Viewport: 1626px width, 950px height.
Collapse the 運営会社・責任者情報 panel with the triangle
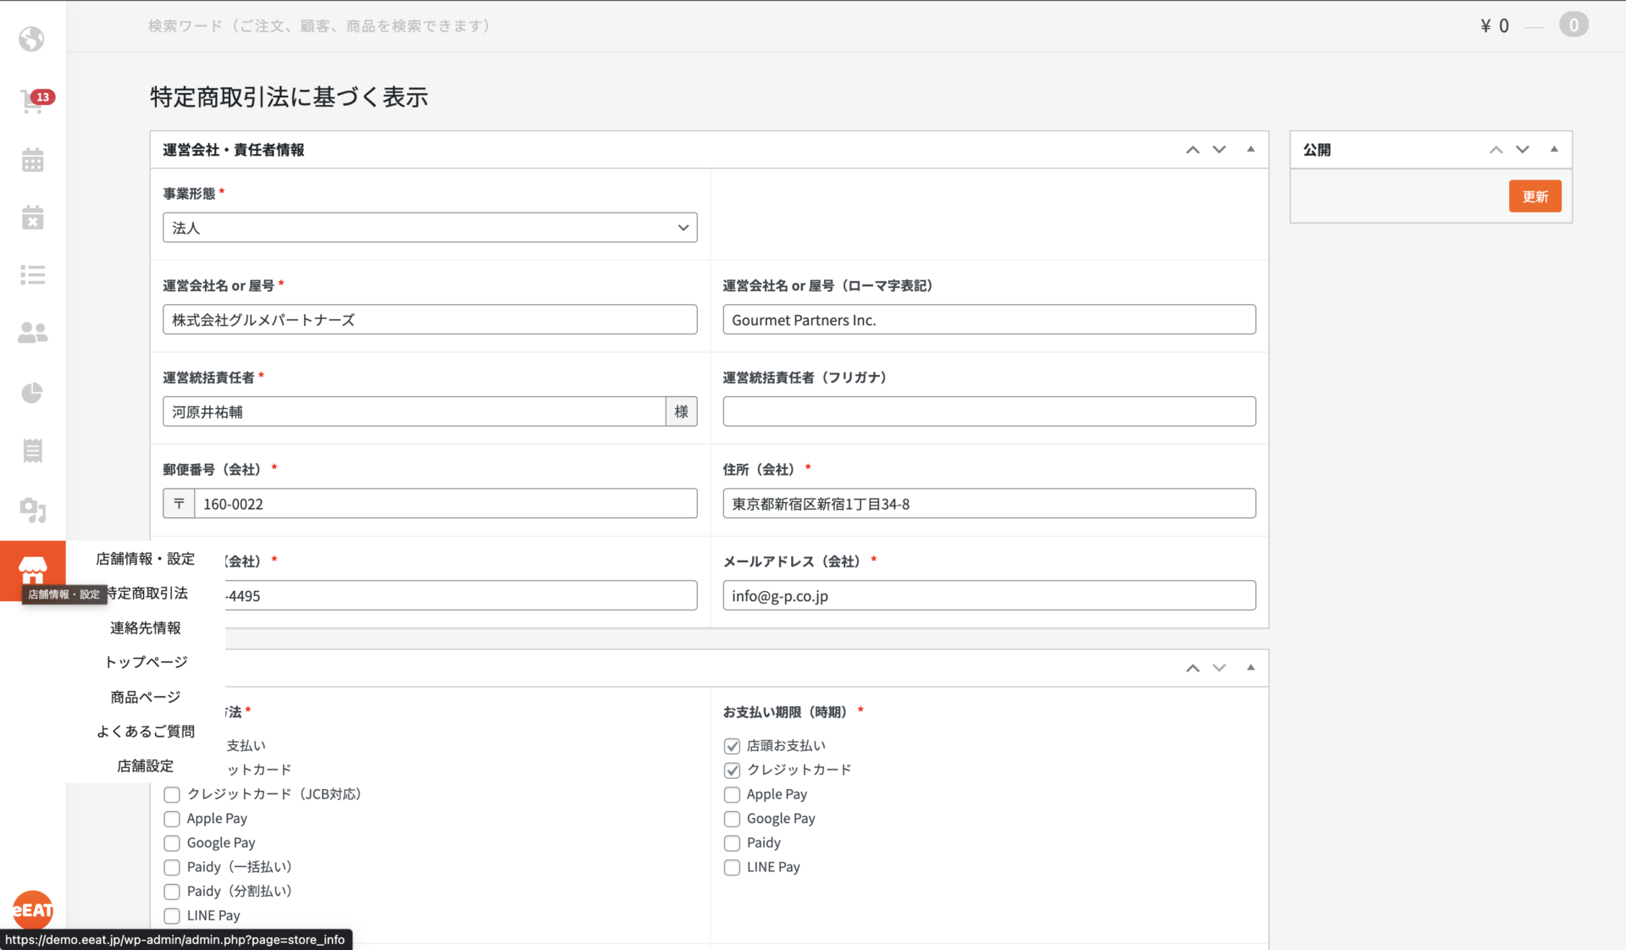coord(1251,150)
